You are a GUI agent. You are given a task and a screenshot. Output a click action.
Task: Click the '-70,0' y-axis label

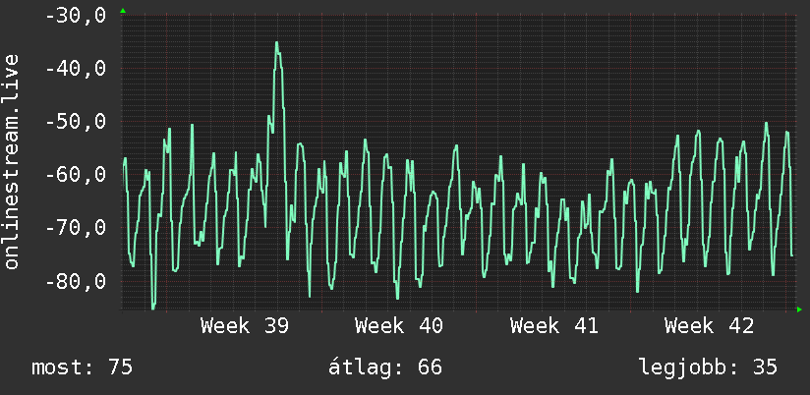[x=76, y=228]
